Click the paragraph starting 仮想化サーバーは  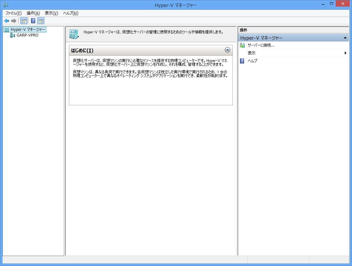pos(150,62)
